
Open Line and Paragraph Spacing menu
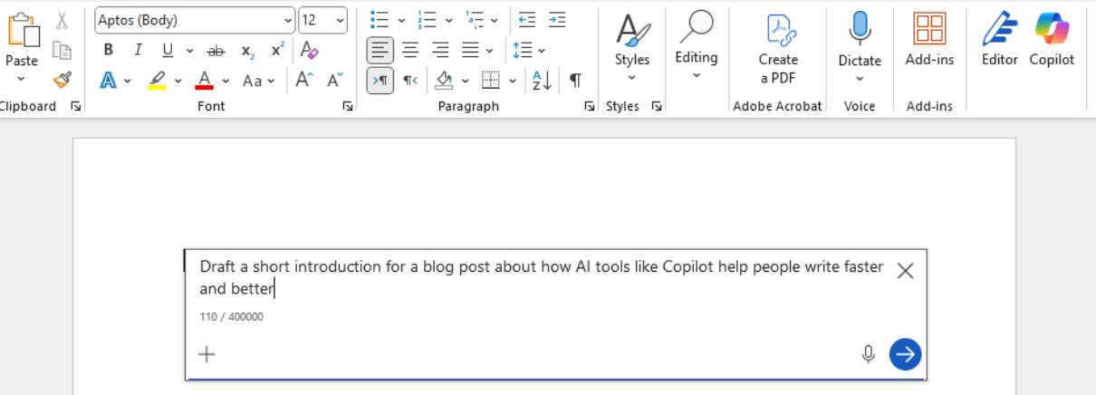[529, 50]
